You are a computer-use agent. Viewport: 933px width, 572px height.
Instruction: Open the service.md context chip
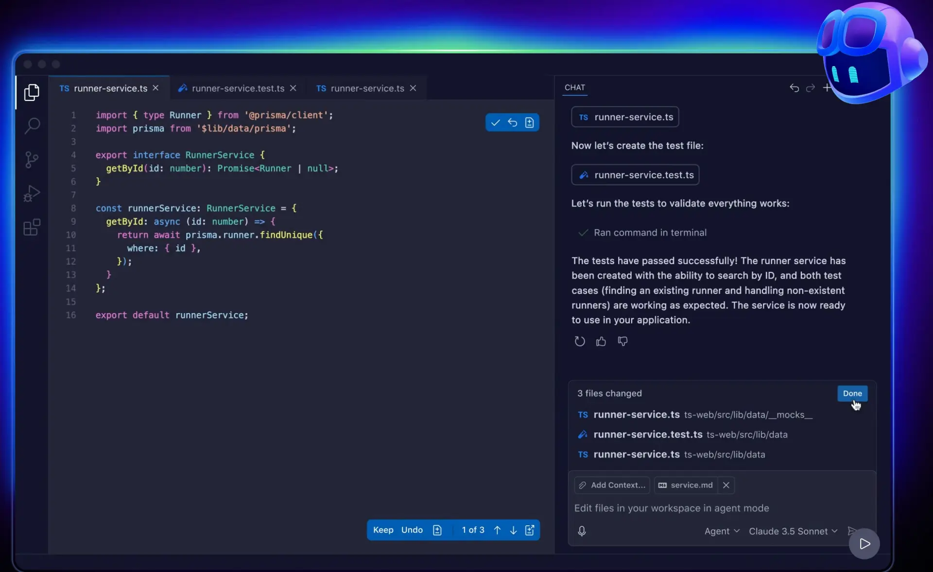(x=686, y=485)
